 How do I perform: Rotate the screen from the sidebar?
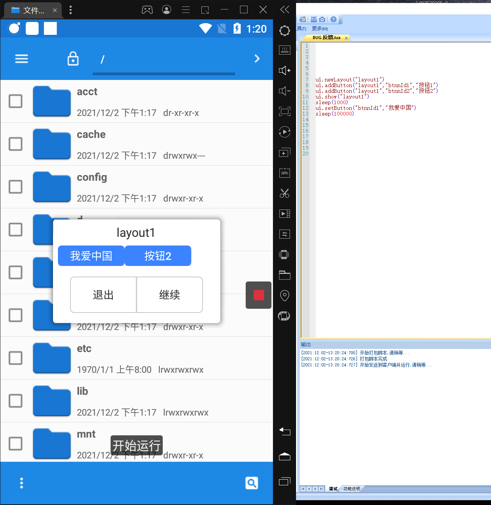click(284, 316)
